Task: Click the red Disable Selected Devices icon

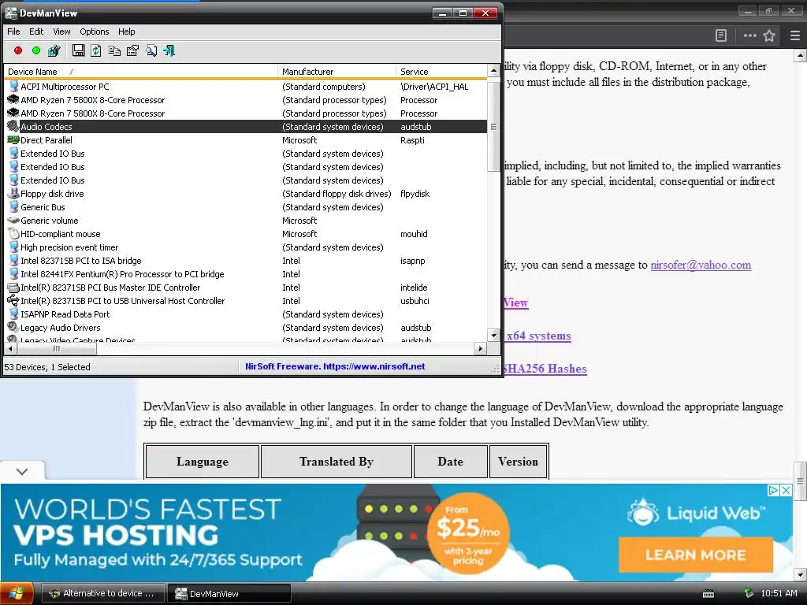Action: pyautogui.click(x=18, y=50)
